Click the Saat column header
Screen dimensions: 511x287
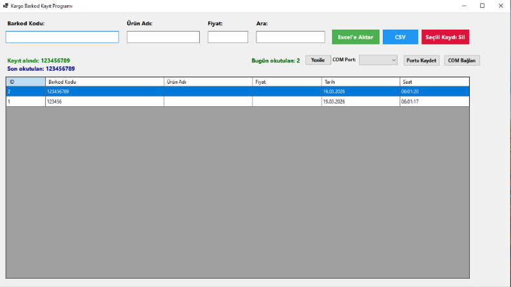435,82
